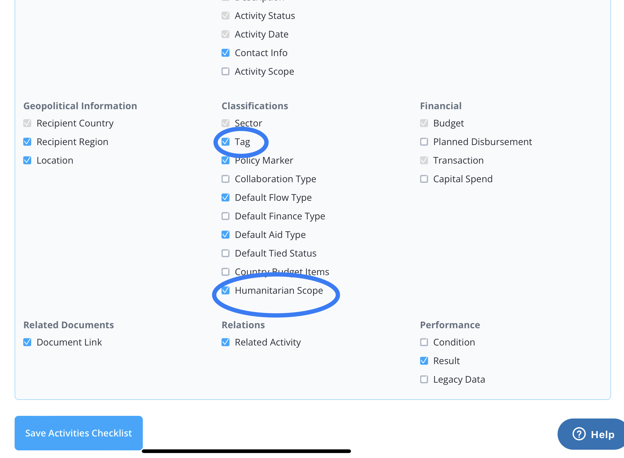Viewport: 624px width, 458px height.
Task: Tick the Country Budget Items checkbox
Action: tap(225, 272)
